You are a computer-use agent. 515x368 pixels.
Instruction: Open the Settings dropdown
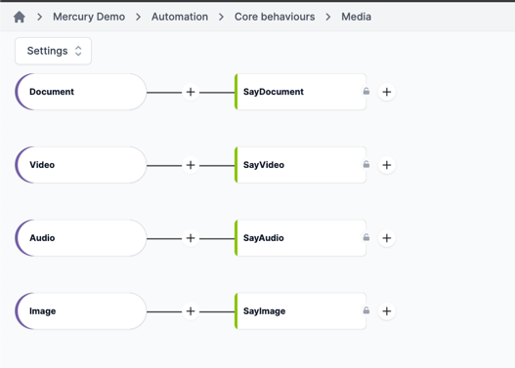(x=53, y=51)
